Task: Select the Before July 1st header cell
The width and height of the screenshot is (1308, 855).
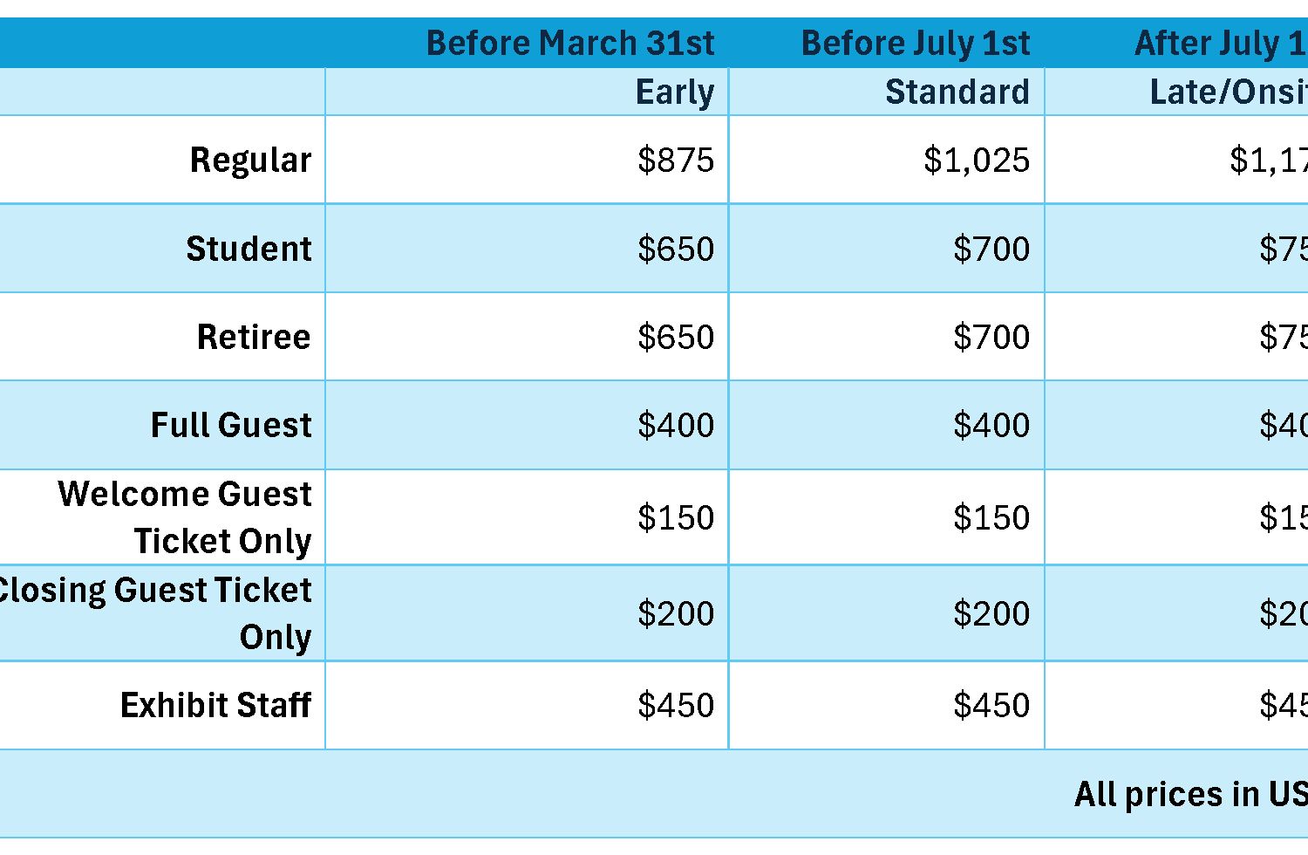Action: [x=915, y=43]
